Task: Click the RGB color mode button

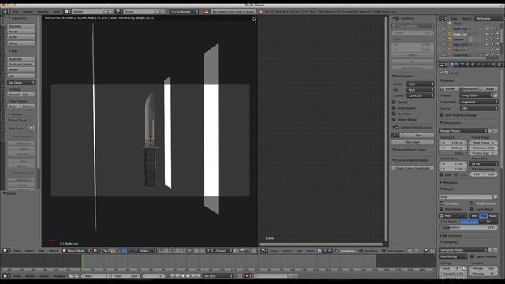Action: pos(483,215)
